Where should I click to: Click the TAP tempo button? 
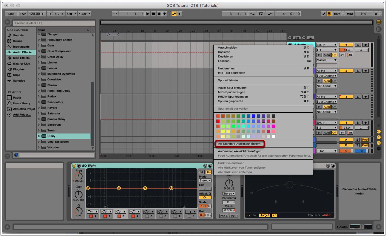(23, 14)
